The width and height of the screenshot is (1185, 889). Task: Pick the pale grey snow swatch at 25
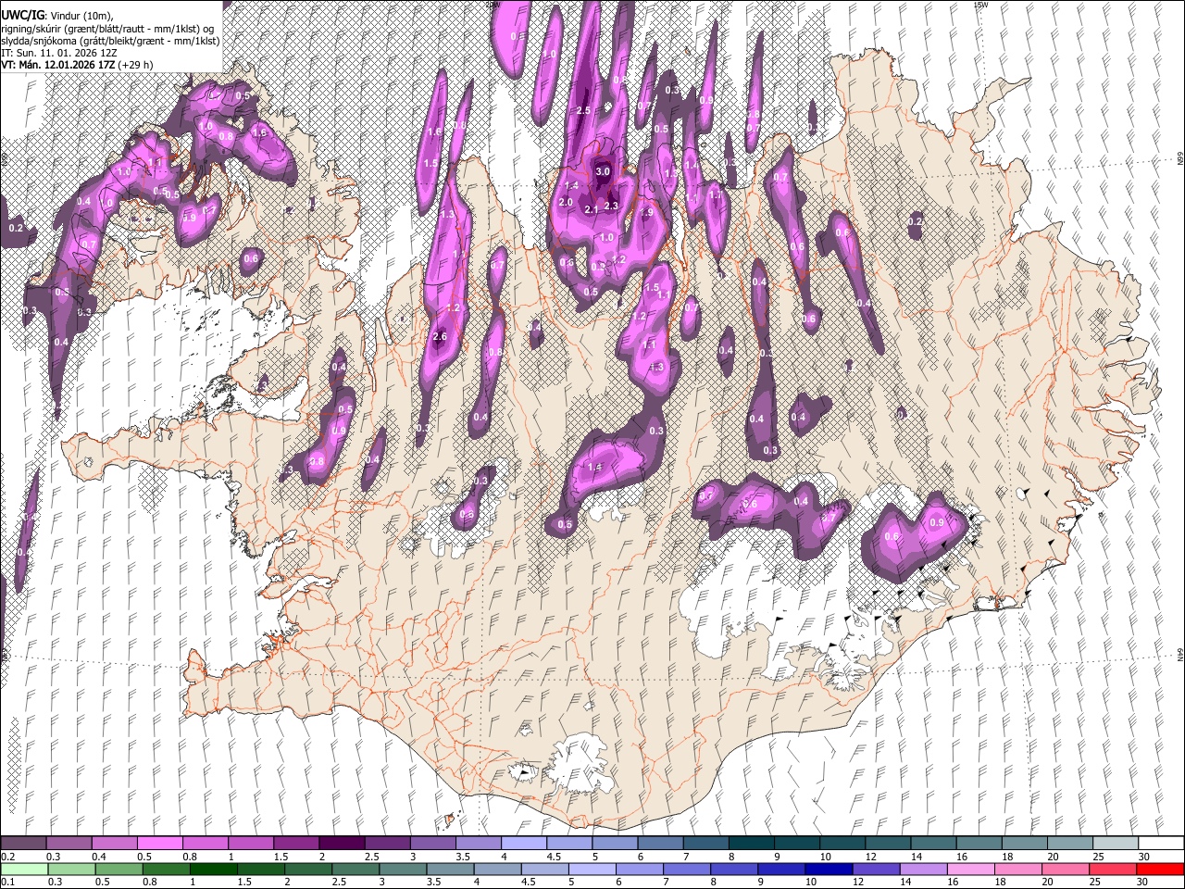pyautogui.click(x=1116, y=843)
